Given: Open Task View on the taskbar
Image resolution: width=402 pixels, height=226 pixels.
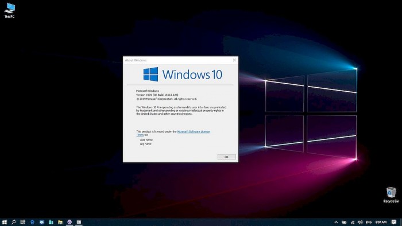Looking at the screenshot, I should tap(22, 222).
